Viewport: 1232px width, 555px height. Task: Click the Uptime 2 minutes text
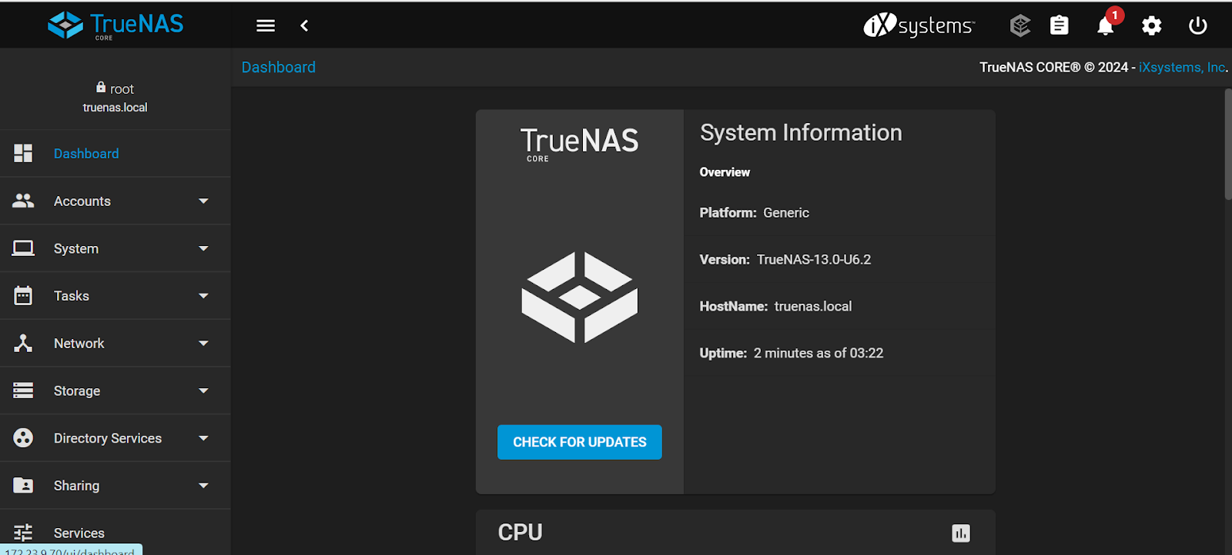792,354
